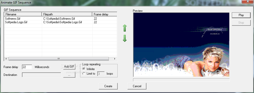The width and height of the screenshot is (254, 93).
Task: Click the Frame delay input field
Action: click(x=27, y=67)
